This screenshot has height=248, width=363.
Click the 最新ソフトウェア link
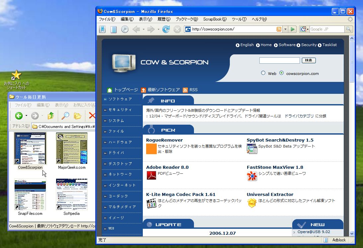click(163, 90)
